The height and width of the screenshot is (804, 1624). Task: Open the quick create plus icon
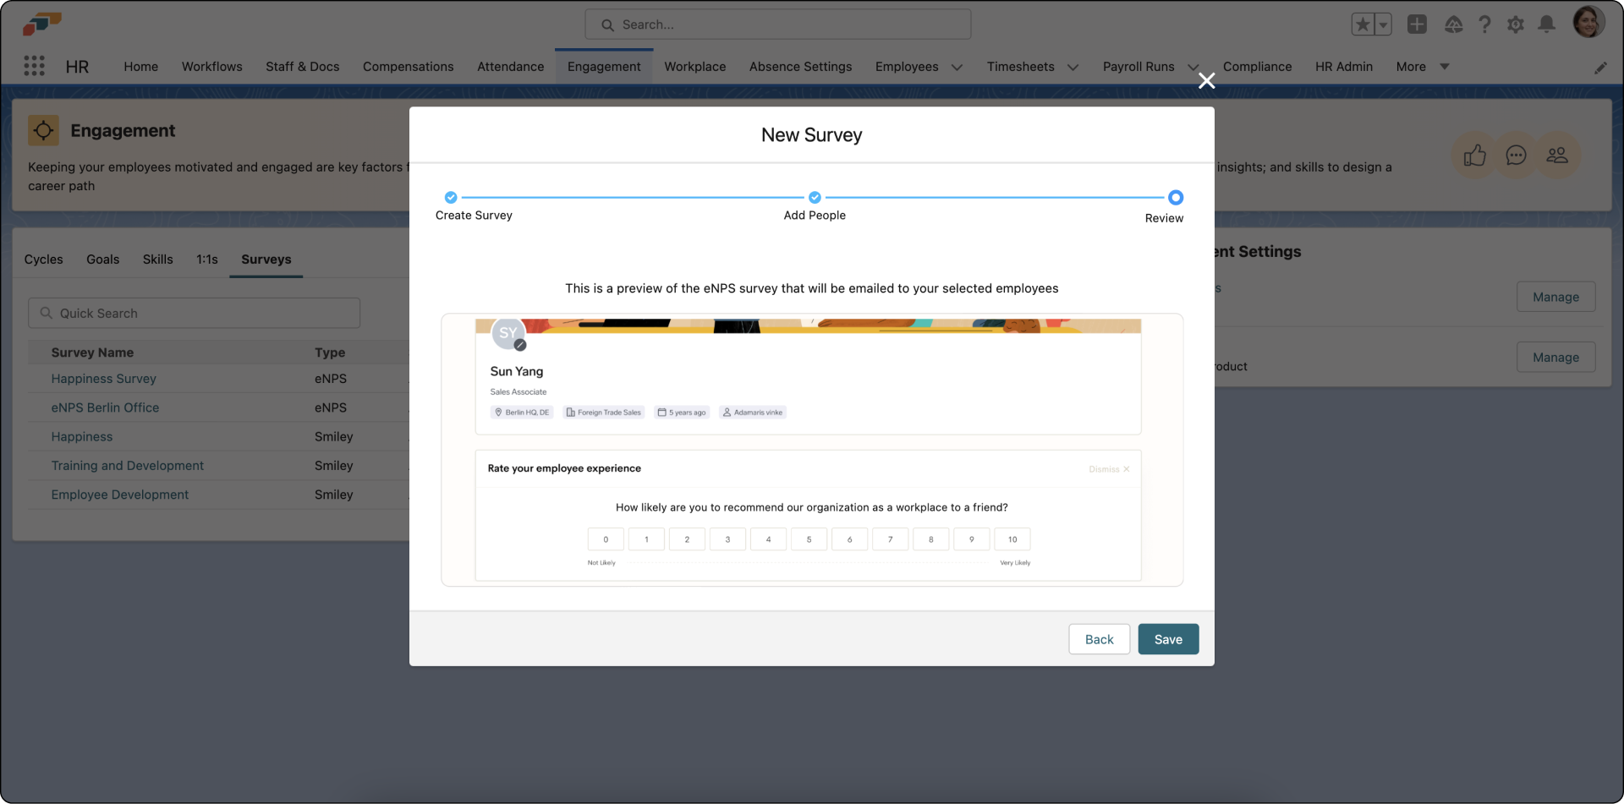(x=1418, y=25)
